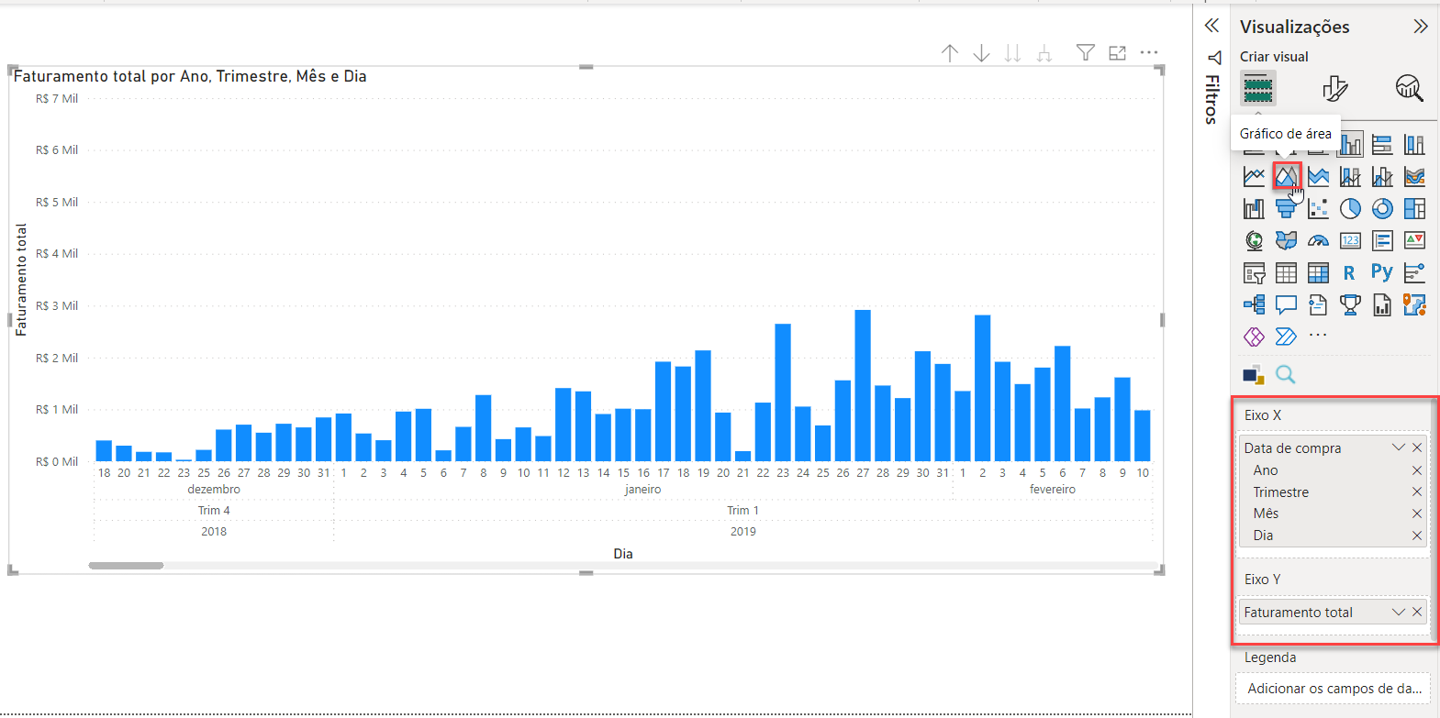This screenshot has height=718, width=1440.
Task: Remove Dia from the date hierarchy
Action: coord(1417,536)
